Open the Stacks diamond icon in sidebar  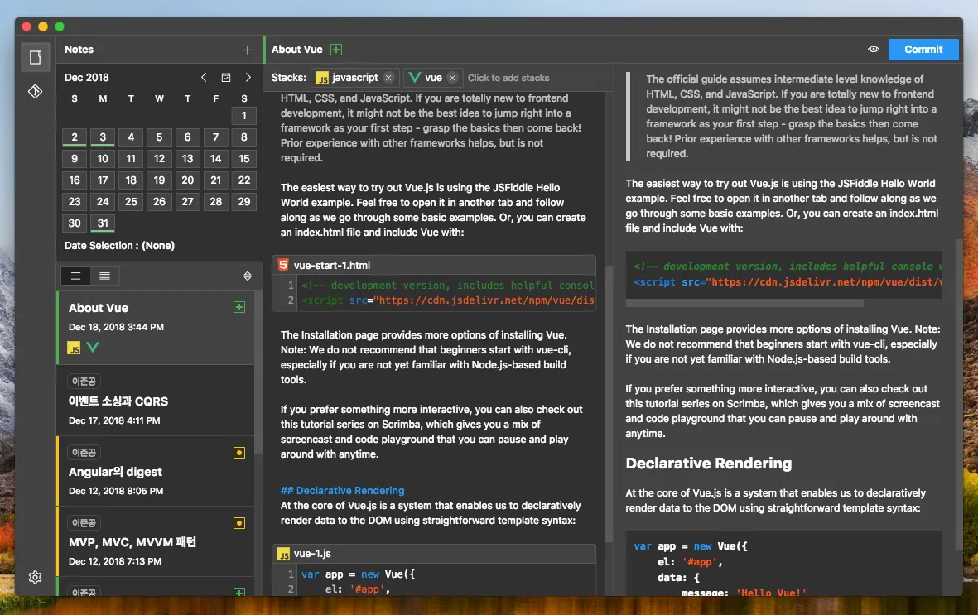[36, 92]
